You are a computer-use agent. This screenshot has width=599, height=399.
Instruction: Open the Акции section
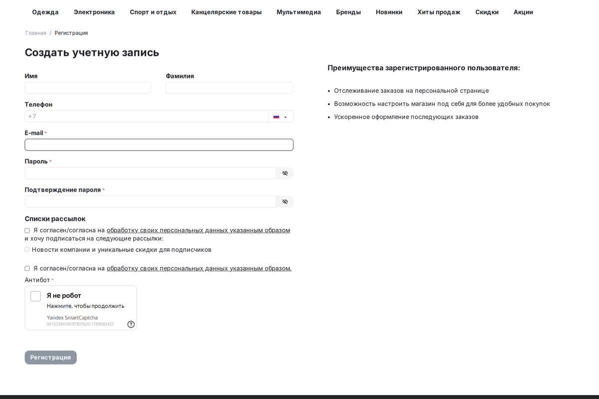coord(524,12)
